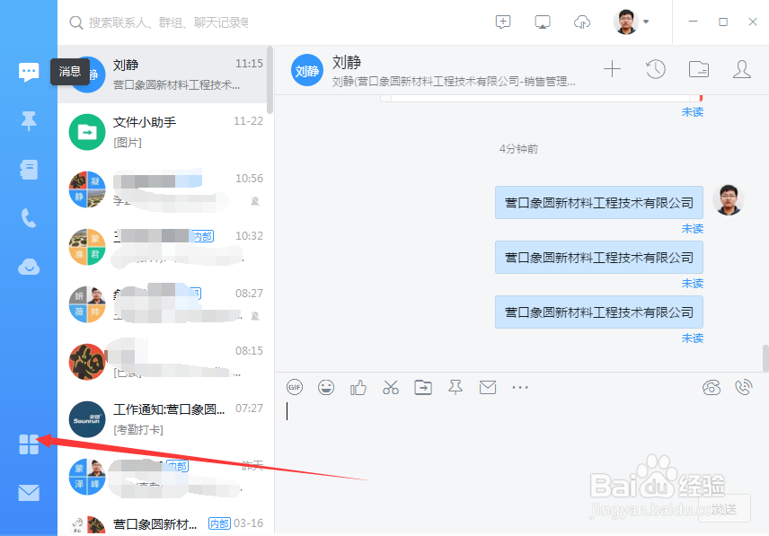Capture a screenshot with the scissors icon
Screen dimensions: 769x536
(x=391, y=387)
